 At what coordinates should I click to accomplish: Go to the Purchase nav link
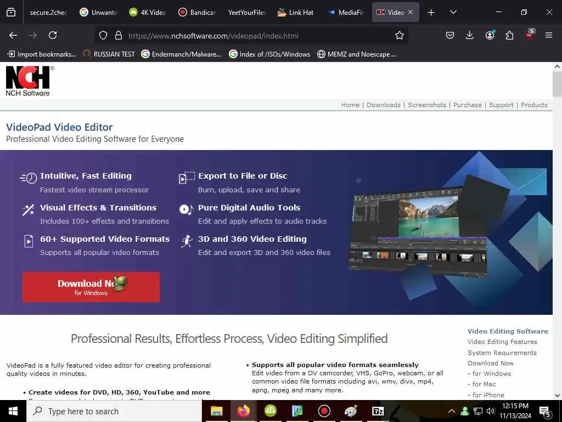tap(468, 105)
